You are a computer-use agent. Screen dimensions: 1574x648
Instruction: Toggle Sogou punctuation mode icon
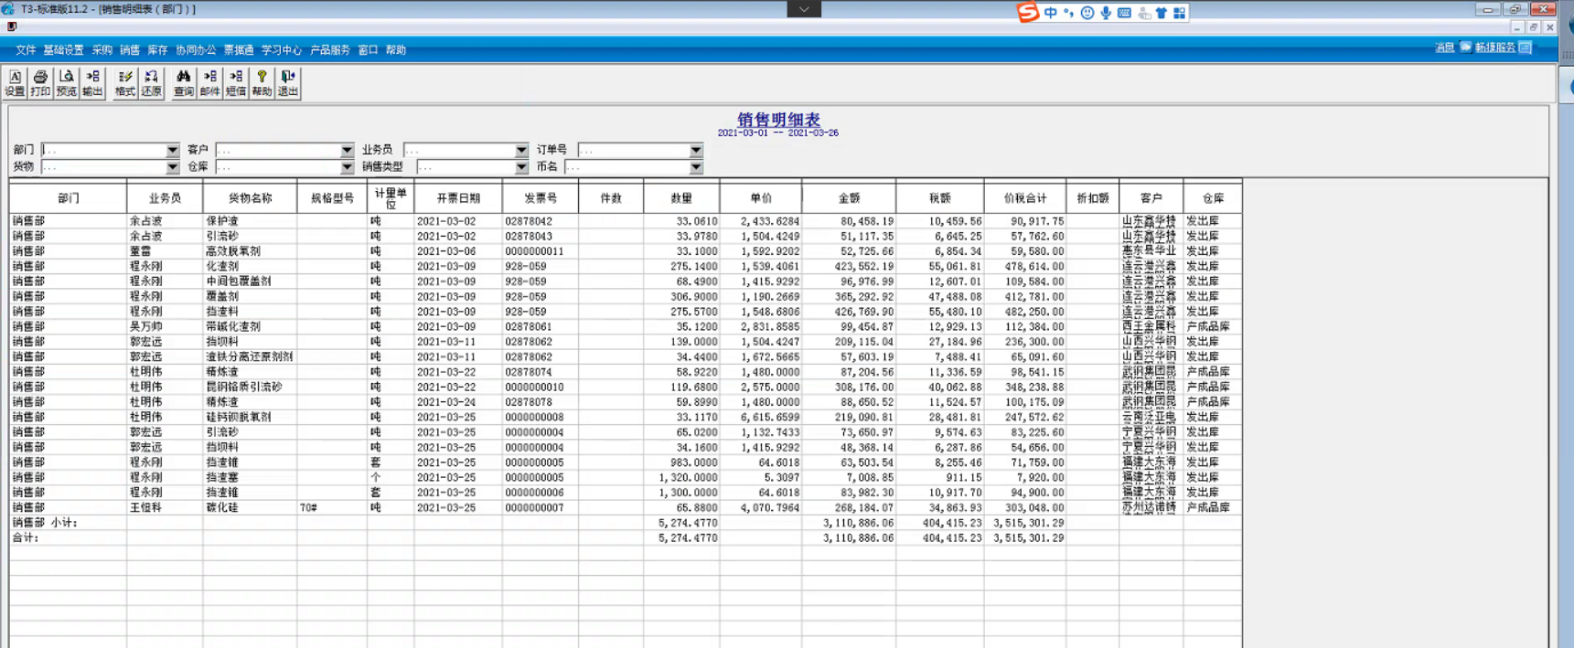(1068, 13)
